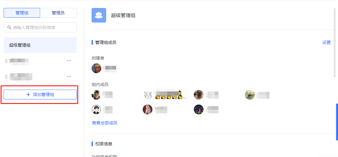
Task: Open the more menu of the first blurred group
Action: point(69,61)
